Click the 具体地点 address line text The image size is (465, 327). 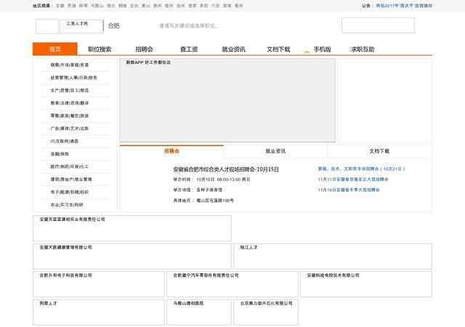point(203,201)
